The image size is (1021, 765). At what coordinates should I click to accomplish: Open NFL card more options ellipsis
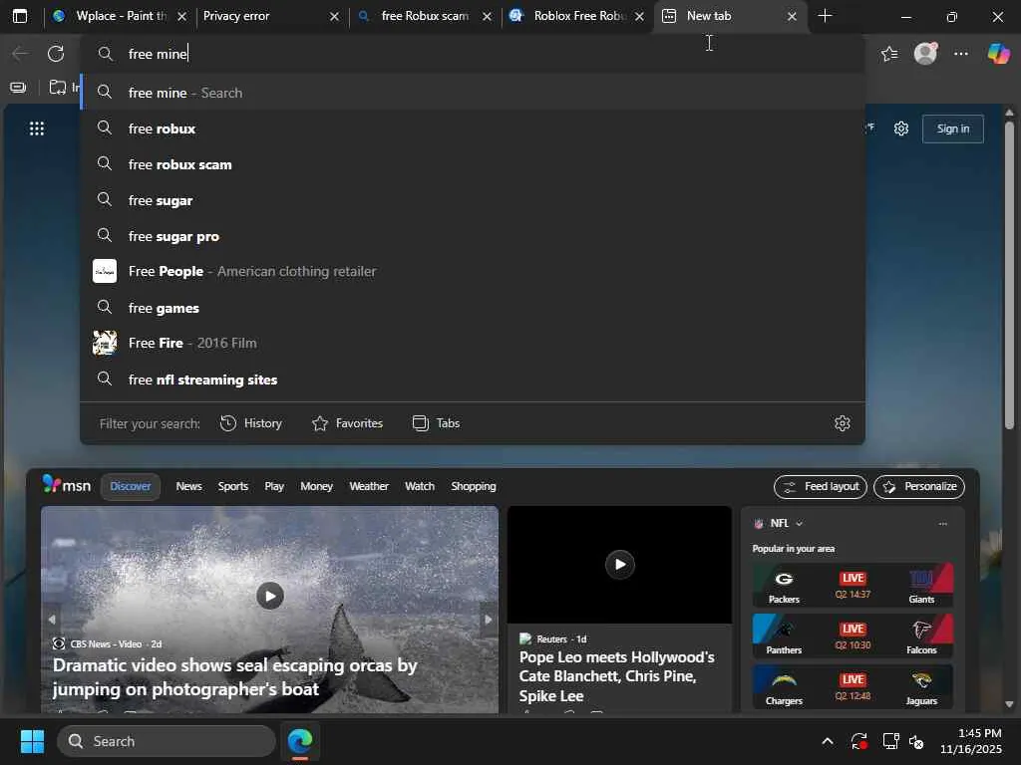[943, 524]
